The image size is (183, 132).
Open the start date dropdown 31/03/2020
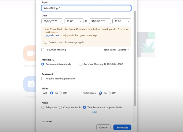click(x=52, y=21)
